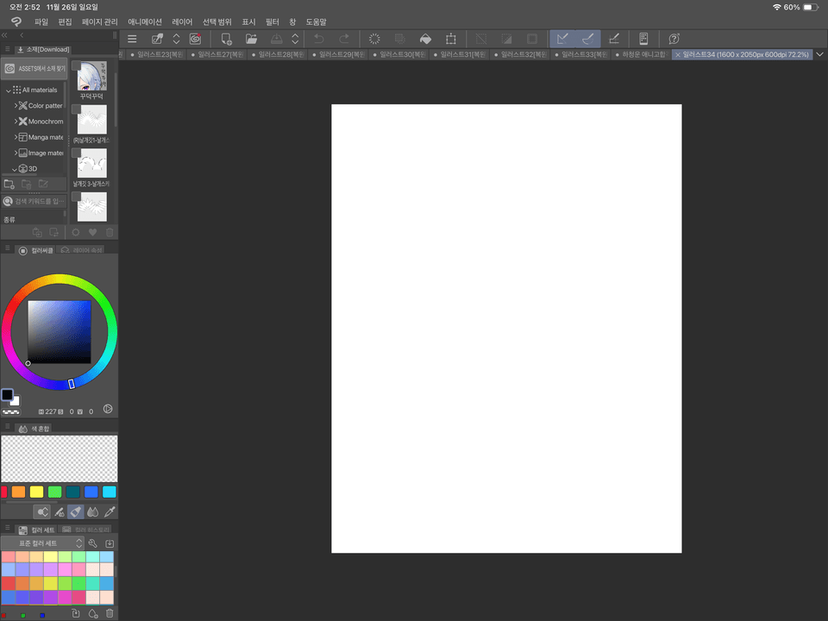Pick a color in the saturation square

pyautogui.click(x=60, y=332)
